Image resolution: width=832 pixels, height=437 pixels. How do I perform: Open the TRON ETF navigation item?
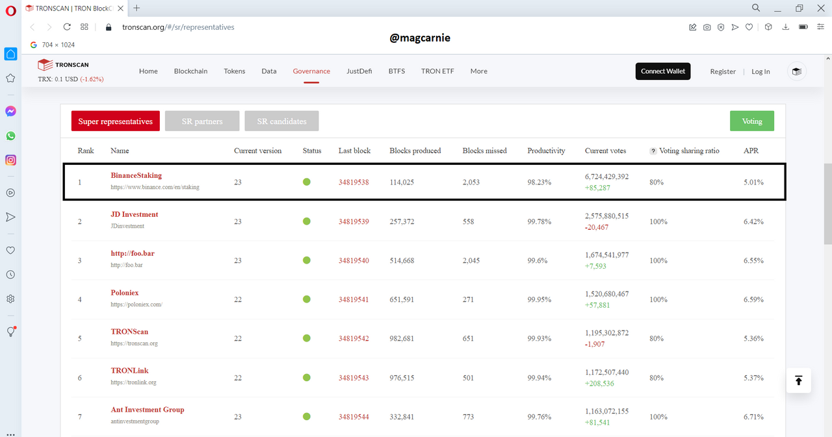tap(437, 71)
